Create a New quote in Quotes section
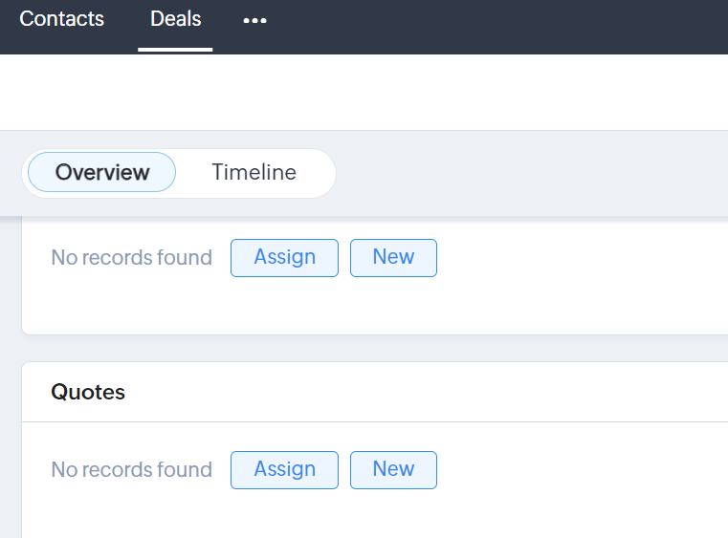This screenshot has width=728, height=538. [393, 470]
